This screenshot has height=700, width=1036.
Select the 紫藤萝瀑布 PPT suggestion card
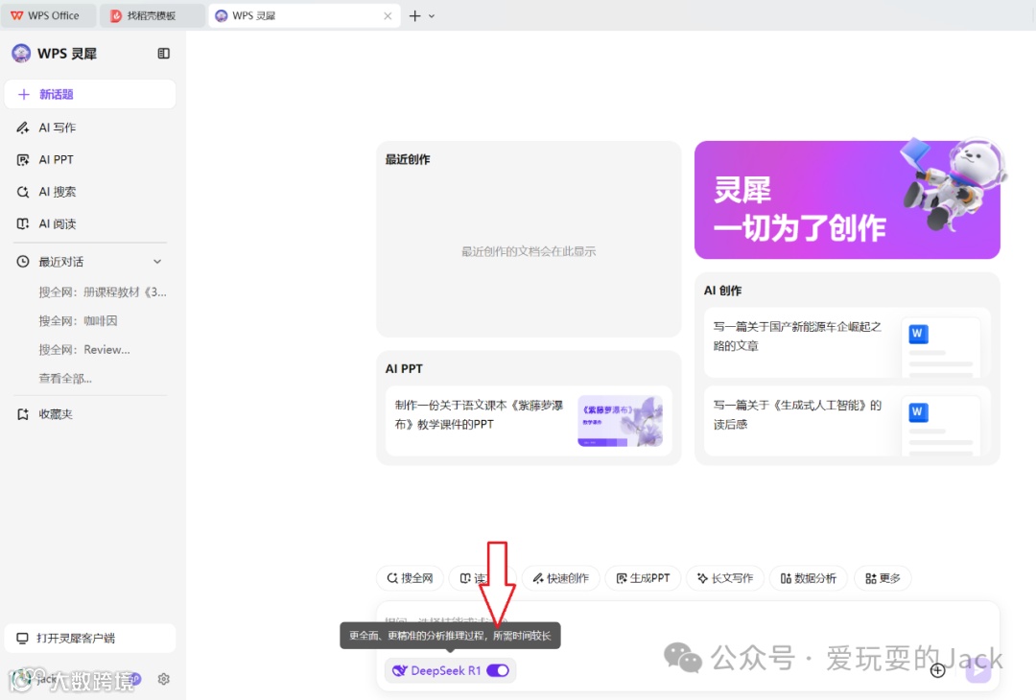pyautogui.click(x=529, y=421)
